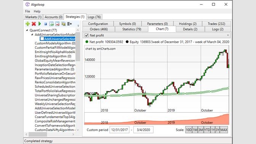
Task: Click the custom period start date 12/31/2017 field
Action: (119, 130)
